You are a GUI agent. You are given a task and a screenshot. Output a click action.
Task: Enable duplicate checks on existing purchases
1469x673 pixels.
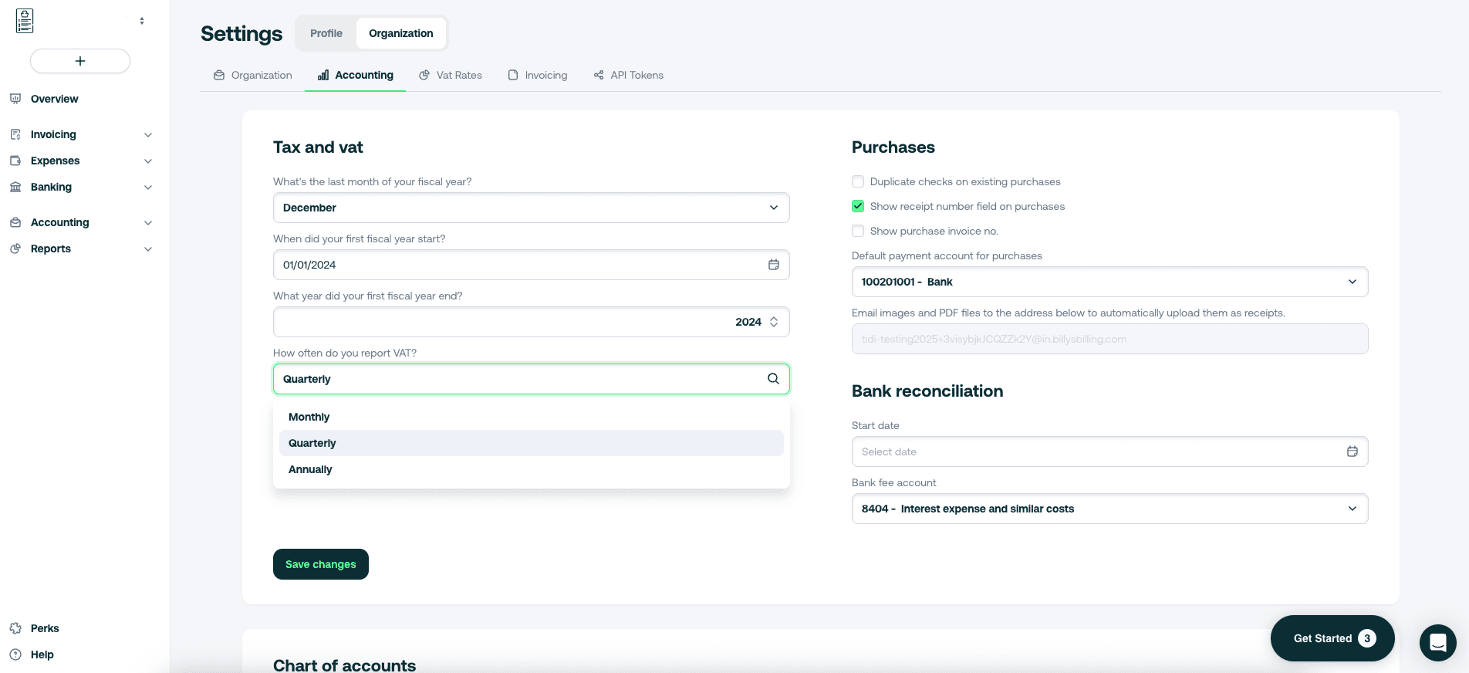[858, 181]
